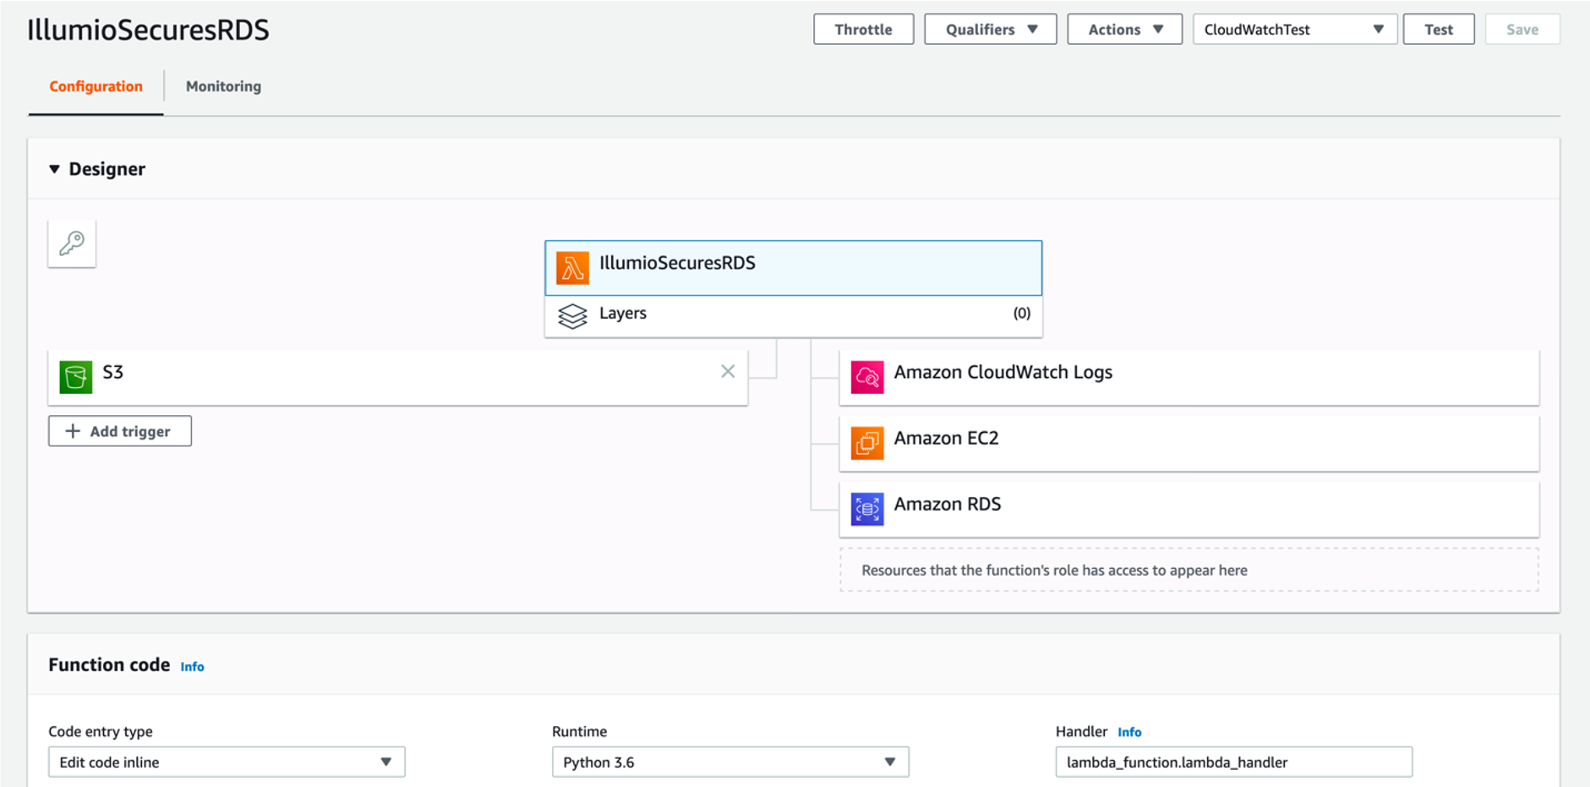1590x787 pixels.
Task: Select the Amazon EC2 resource icon
Action: pos(866,443)
